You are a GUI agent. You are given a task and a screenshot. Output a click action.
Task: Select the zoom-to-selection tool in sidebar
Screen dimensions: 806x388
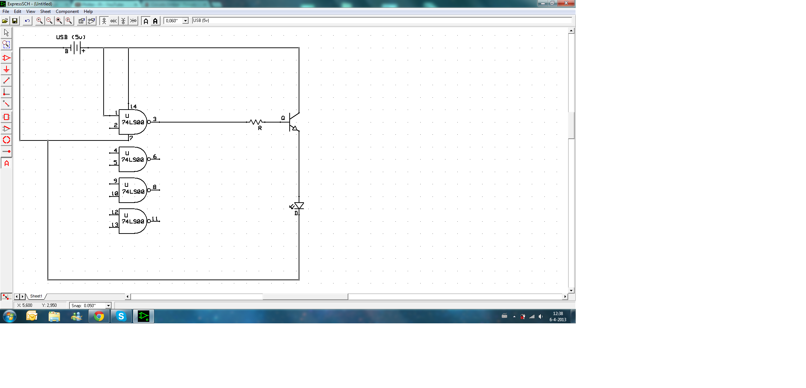click(x=6, y=45)
